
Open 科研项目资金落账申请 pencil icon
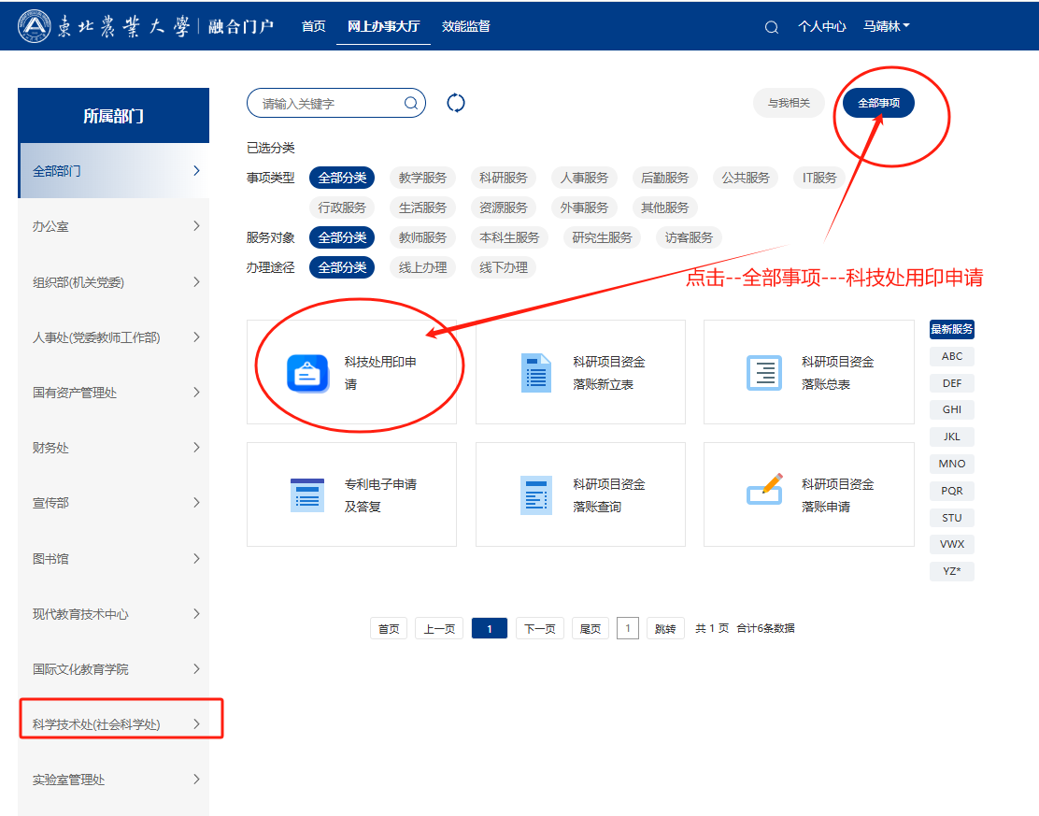764,489
